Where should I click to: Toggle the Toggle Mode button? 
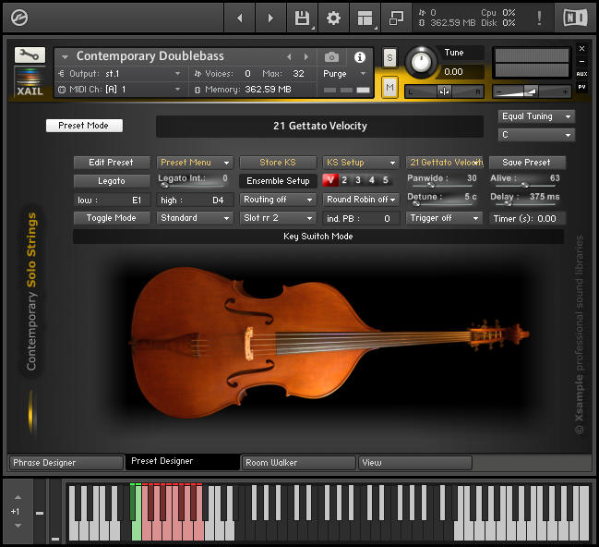(112, 218)
